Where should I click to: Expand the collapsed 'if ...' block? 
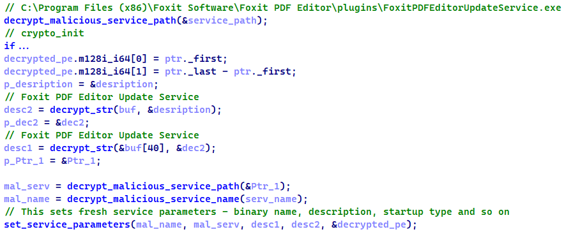pos(17,47)
